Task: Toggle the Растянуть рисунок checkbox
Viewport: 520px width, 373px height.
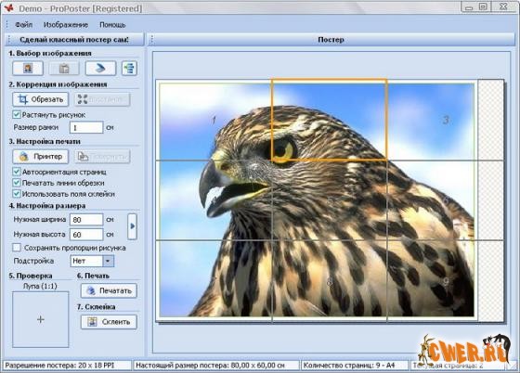Action: click(x=17, y=115)
